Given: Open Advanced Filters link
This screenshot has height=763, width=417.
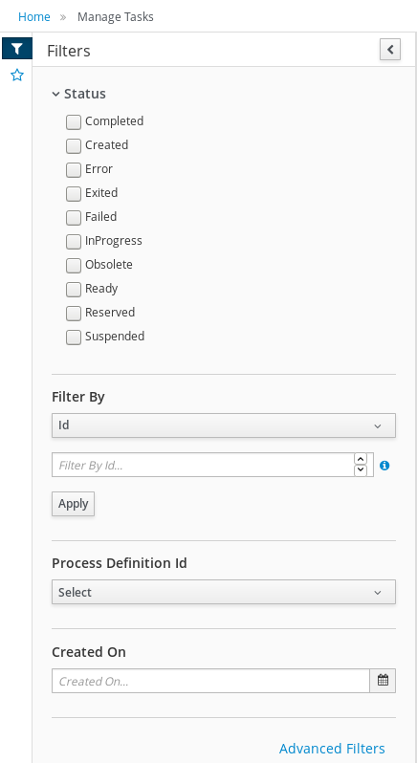Looking at the screenshot, I should point(332,748).
